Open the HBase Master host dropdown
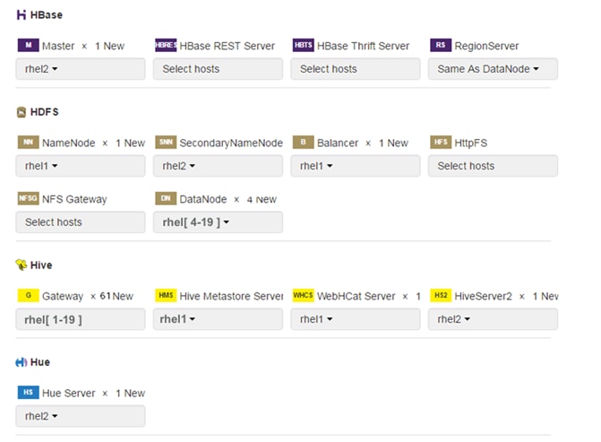The height and width of the screenshot is (442, 601). (x=81, y=69)
